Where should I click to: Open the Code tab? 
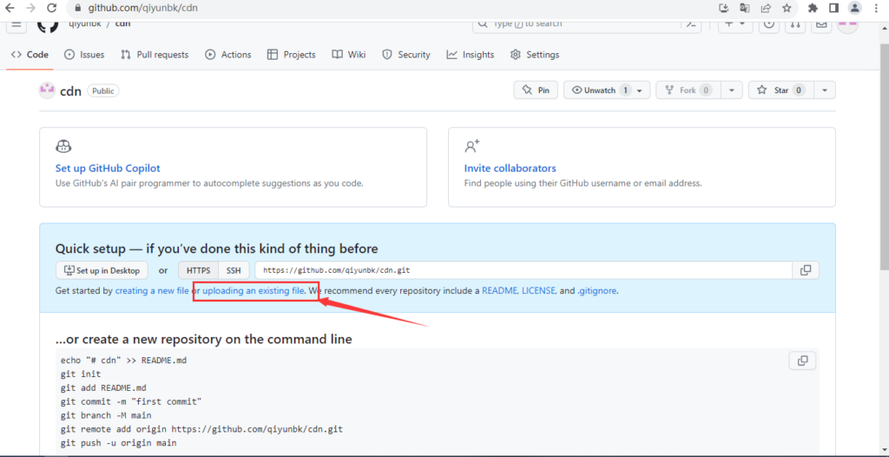pos(30,55)
